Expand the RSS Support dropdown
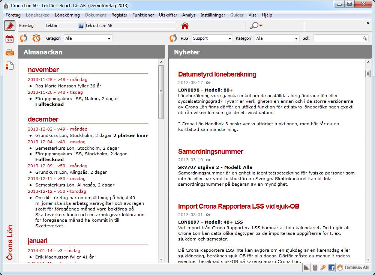 229,38
